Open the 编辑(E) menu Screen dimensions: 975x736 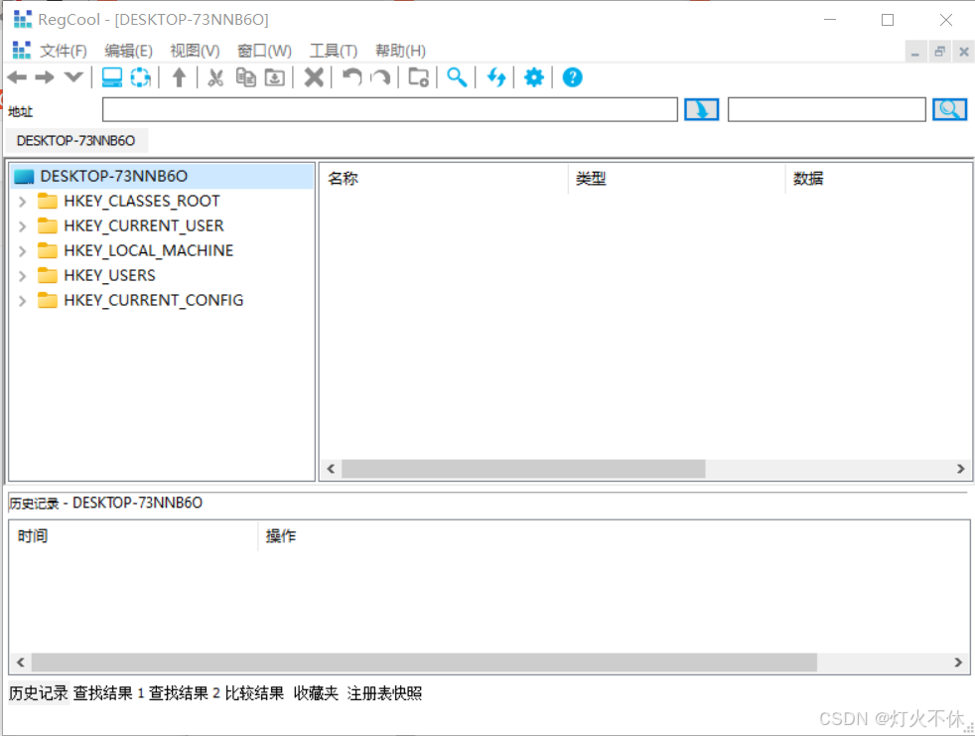pyautogui.click(x=129, y=51)
